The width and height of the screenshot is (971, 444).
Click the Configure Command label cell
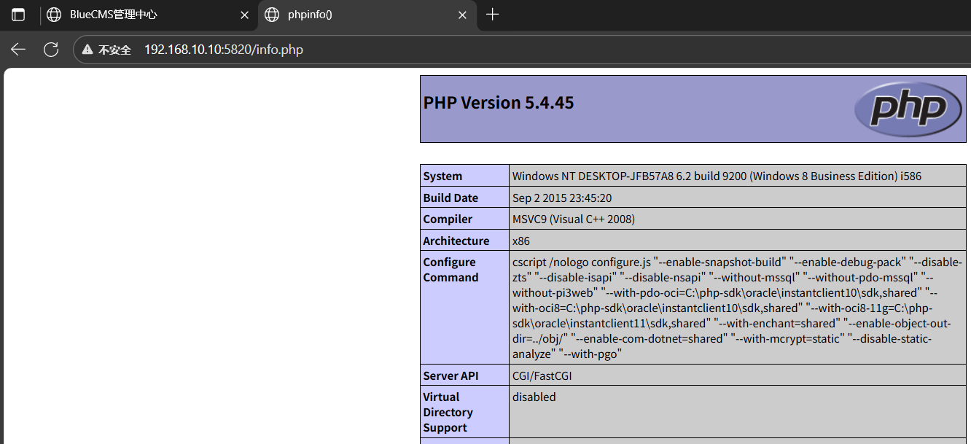point(451,270)
